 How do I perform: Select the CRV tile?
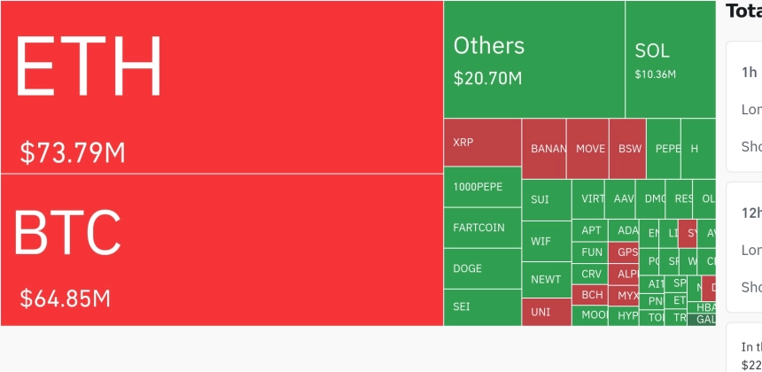(590, 274)
